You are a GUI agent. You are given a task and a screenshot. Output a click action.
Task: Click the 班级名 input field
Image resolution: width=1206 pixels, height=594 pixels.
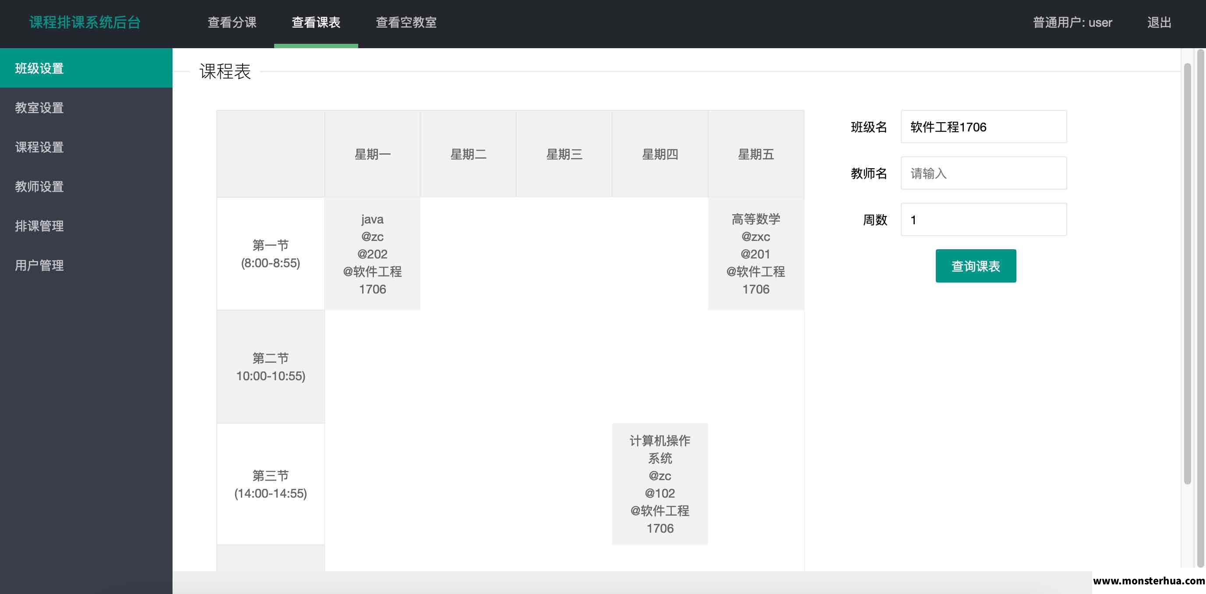tap(984, 127)
